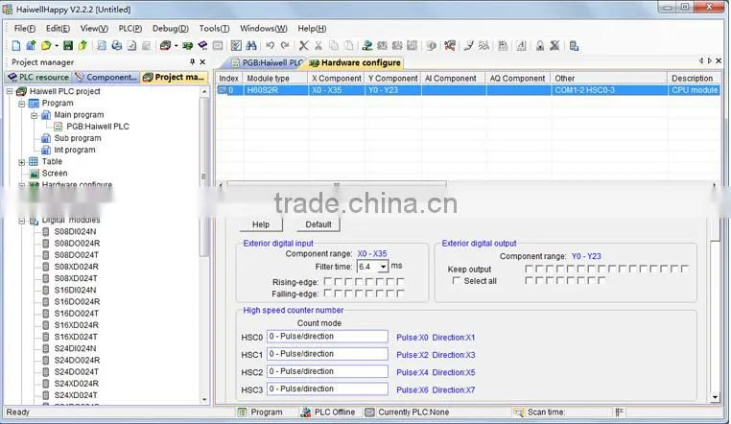Viewport: 731px width, 424px height.
Task: Click the Help button in hardware configure
Action: click(x=261, y=224)
